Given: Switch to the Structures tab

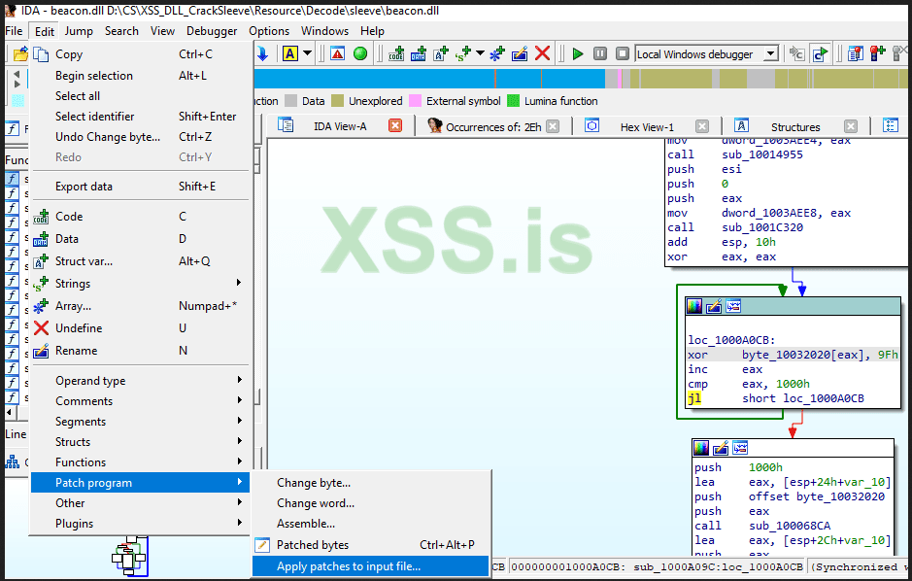Looking at the screenshot, I should coord(795,126).
